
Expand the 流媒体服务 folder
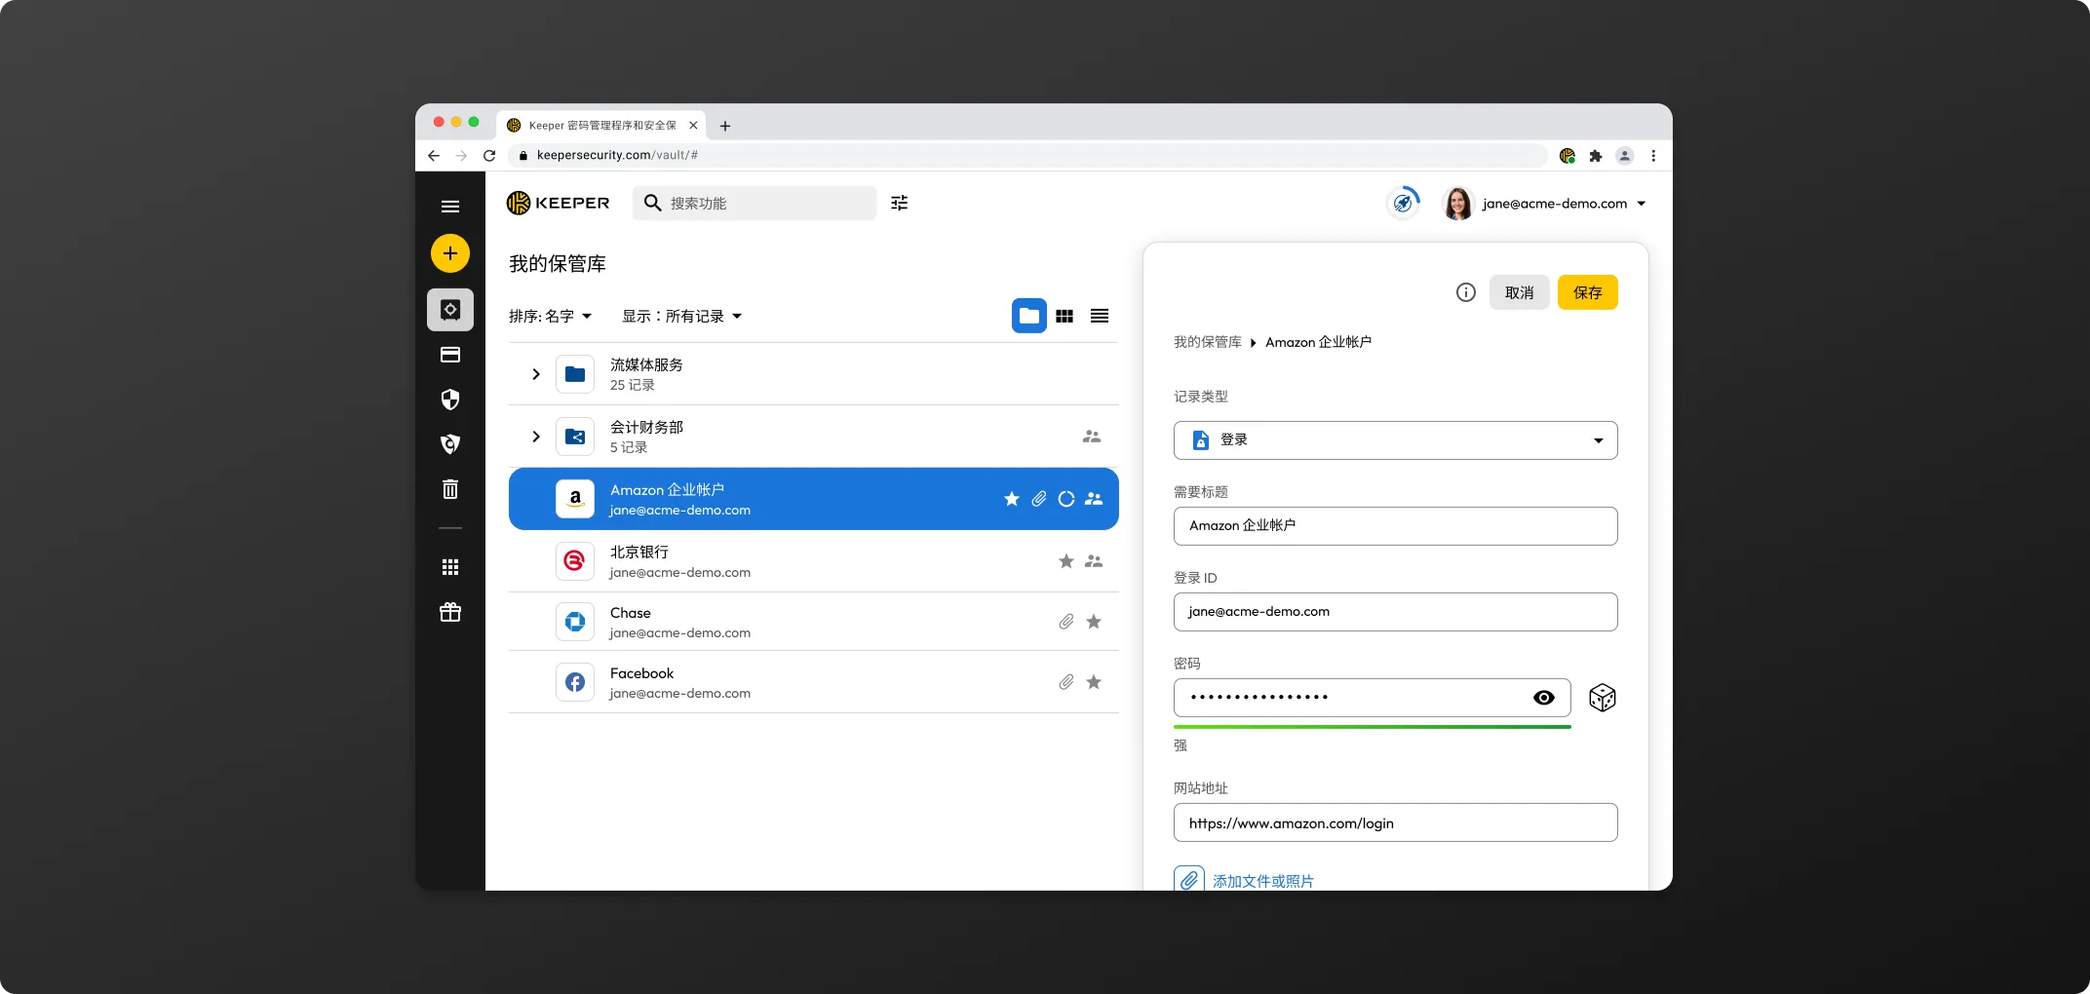point(535,374)
